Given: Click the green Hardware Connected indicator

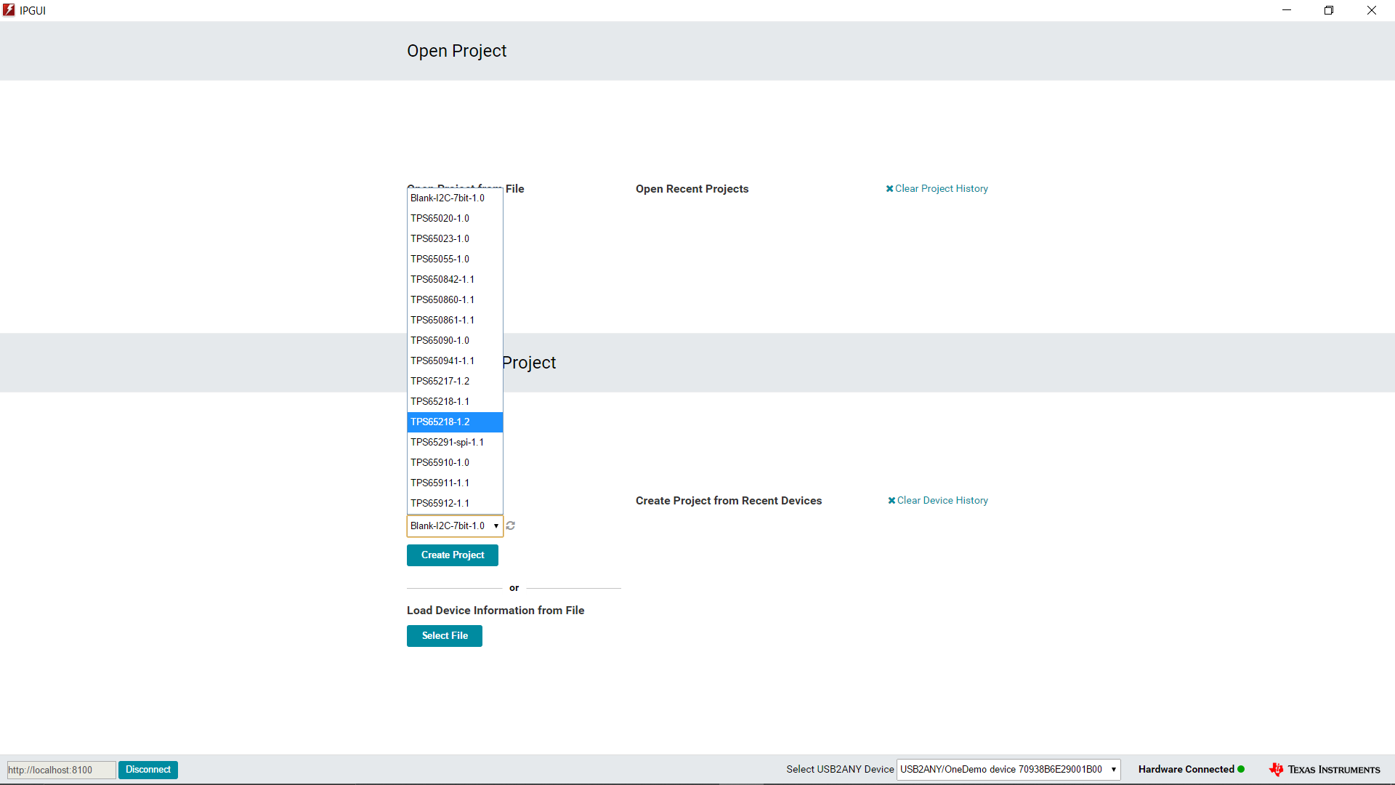Looking at the screenshot, I should (1241, 769).
